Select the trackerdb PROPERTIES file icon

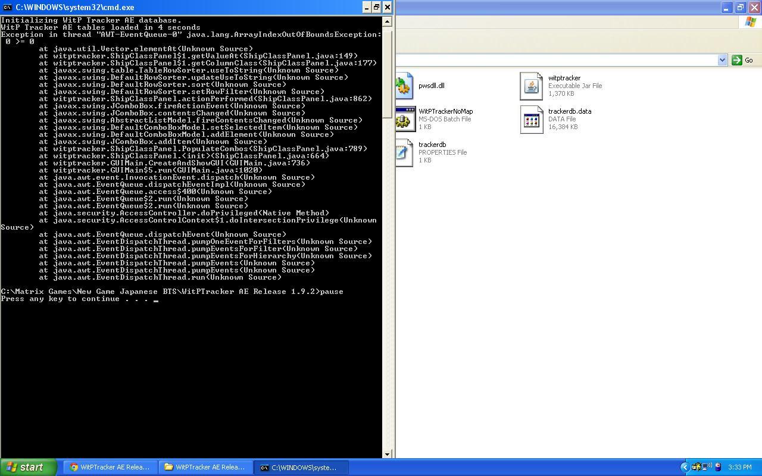[x=404, y=153]
